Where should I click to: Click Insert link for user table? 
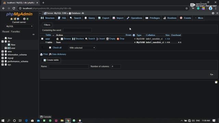(x=101, y=39)
